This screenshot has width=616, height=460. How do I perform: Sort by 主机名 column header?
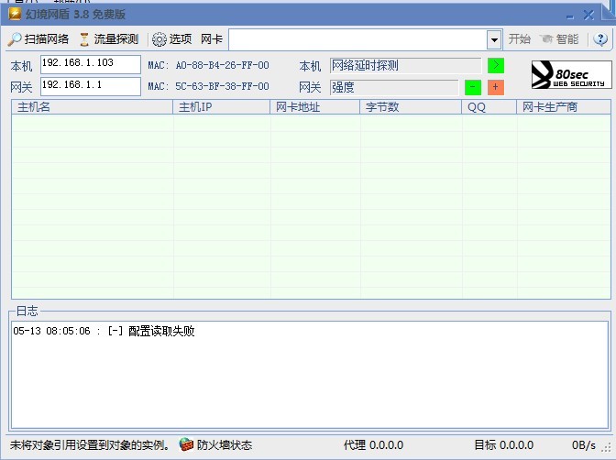click(x=93, y=107)
